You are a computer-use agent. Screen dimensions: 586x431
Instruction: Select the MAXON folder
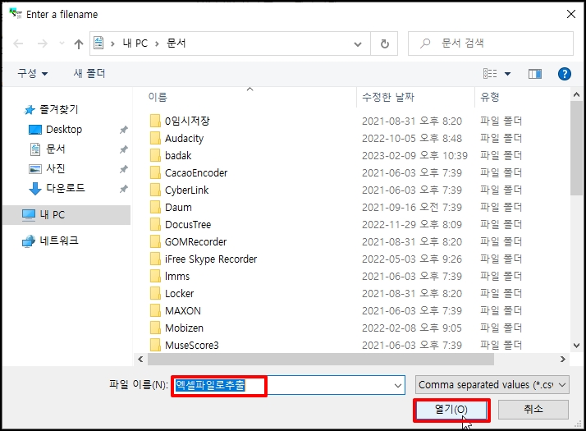click(x=183, y=310)
